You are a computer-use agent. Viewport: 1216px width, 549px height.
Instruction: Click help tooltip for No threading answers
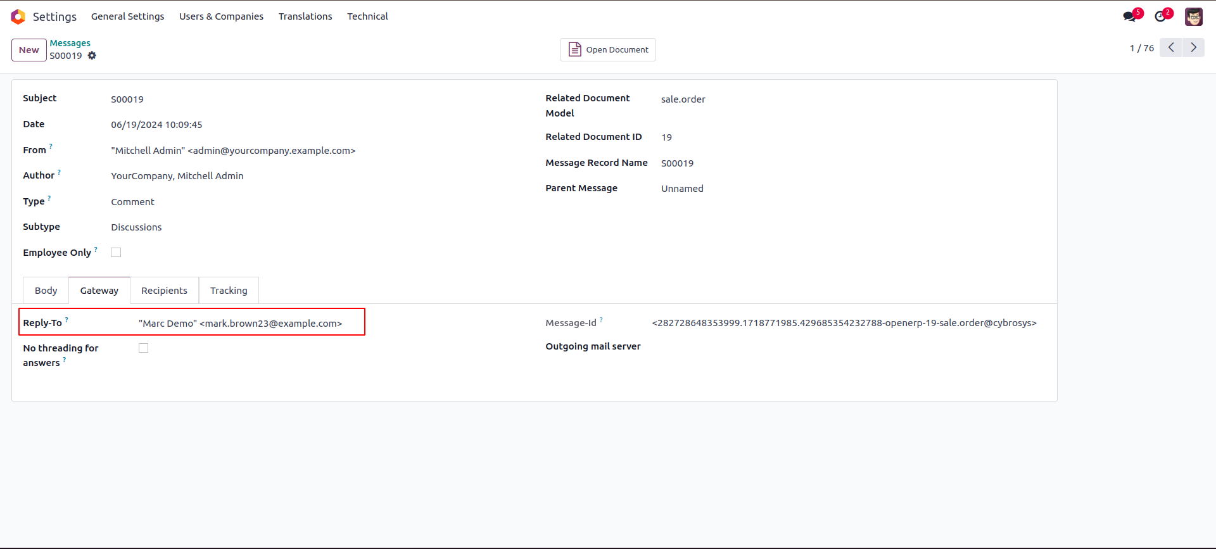point(64,359)
